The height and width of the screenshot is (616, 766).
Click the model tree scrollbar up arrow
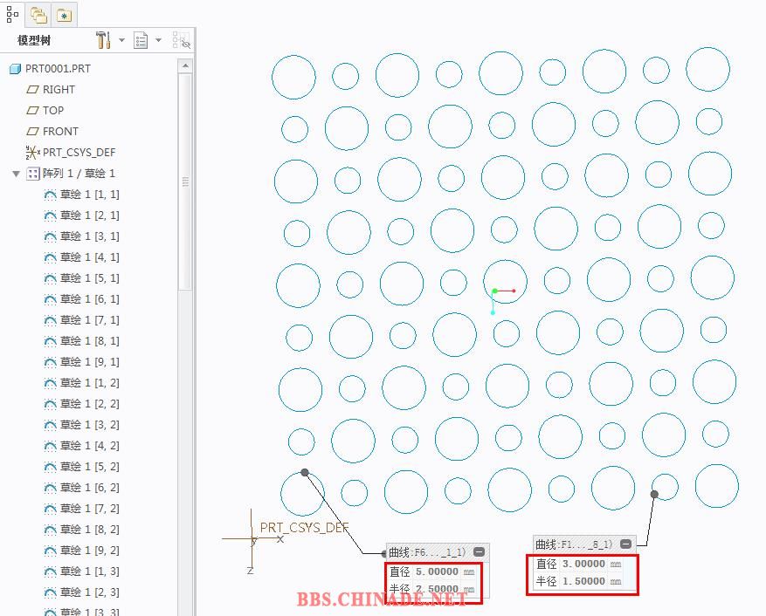coord(185,65)
